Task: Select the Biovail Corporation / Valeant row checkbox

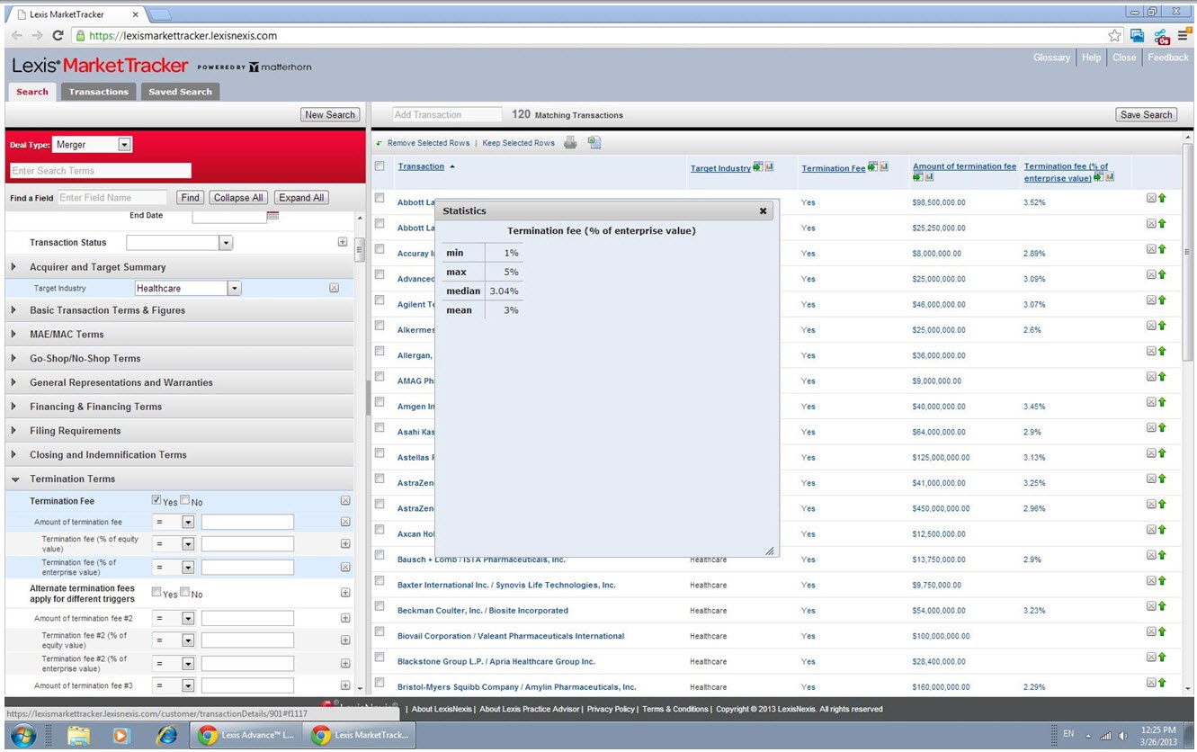Action: pyautogui.click(x=380, y=631)
